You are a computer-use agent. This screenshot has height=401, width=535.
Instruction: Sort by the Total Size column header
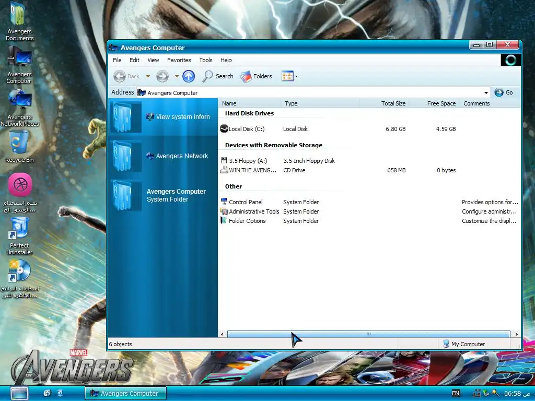point(384,103)
